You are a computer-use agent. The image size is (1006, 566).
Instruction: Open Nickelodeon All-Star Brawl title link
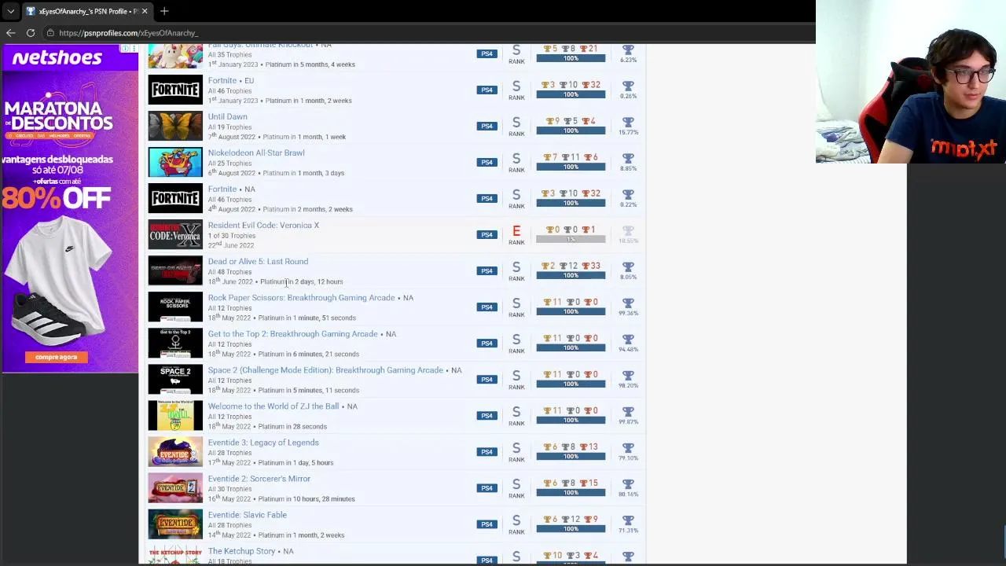coord(256,153)
